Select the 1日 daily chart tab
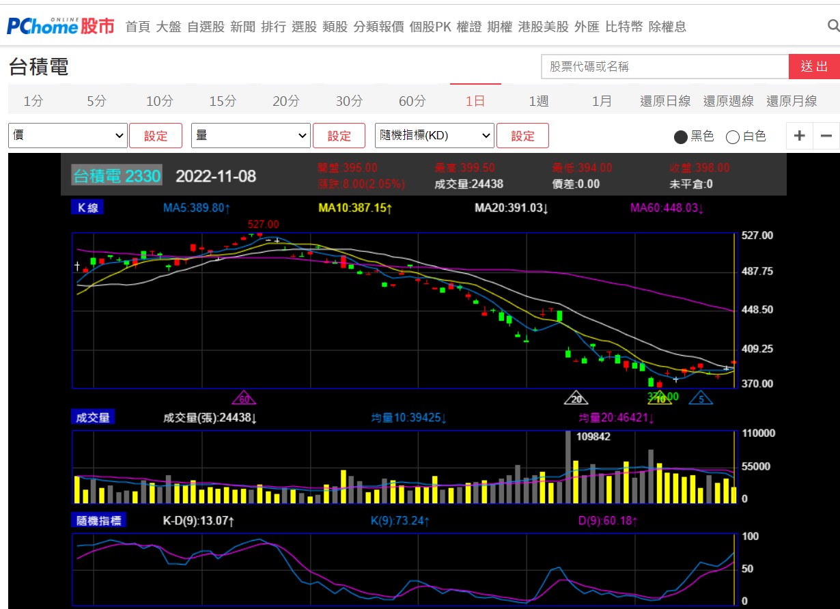Screen dimensions: 840x609 tap(475, 101)
